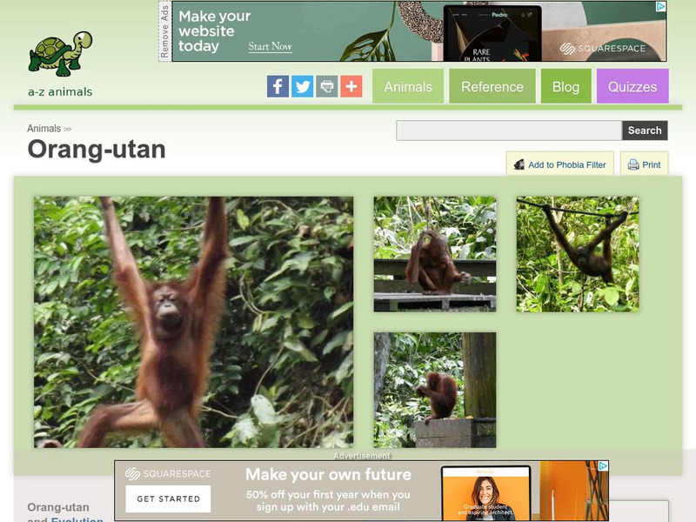Click the Remove Ads vertical label

164,31
